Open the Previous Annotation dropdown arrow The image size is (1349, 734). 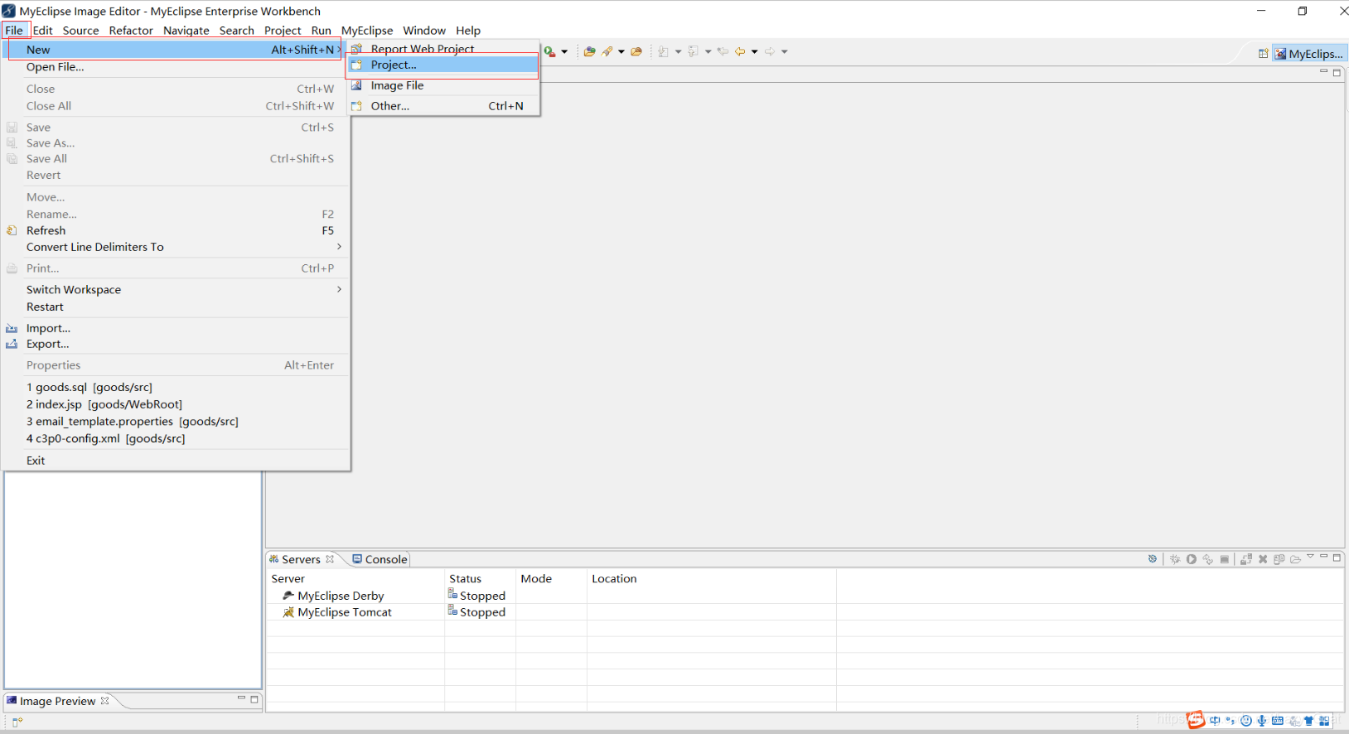click(x=708, y=51)
